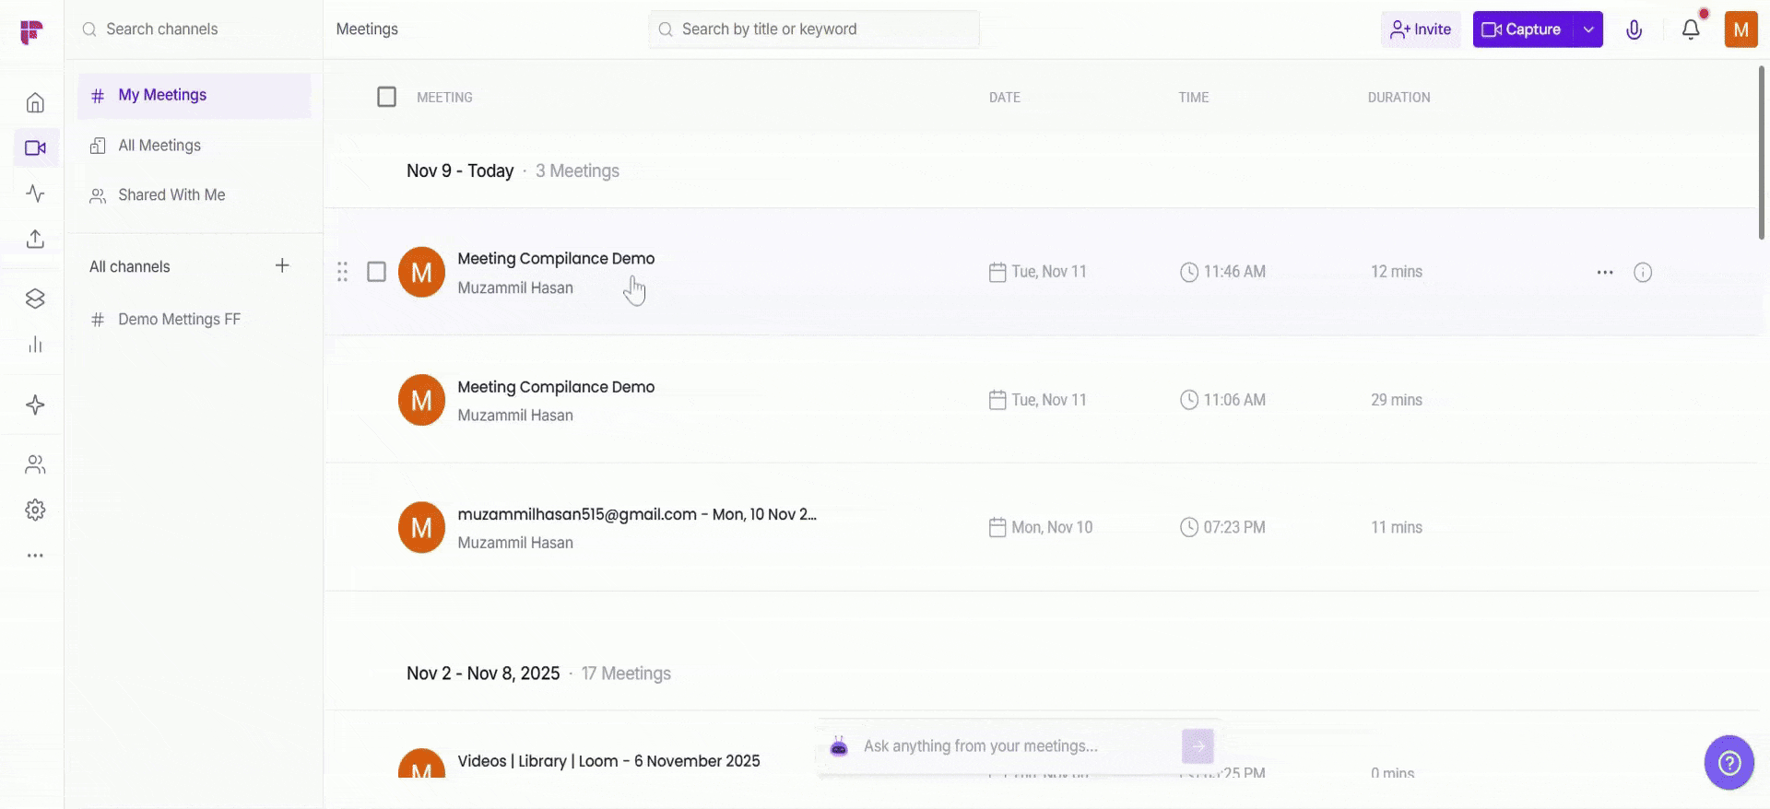Open the activity pulse sidebar icon
Screen dimensions: 1770x809
point(35,193)
